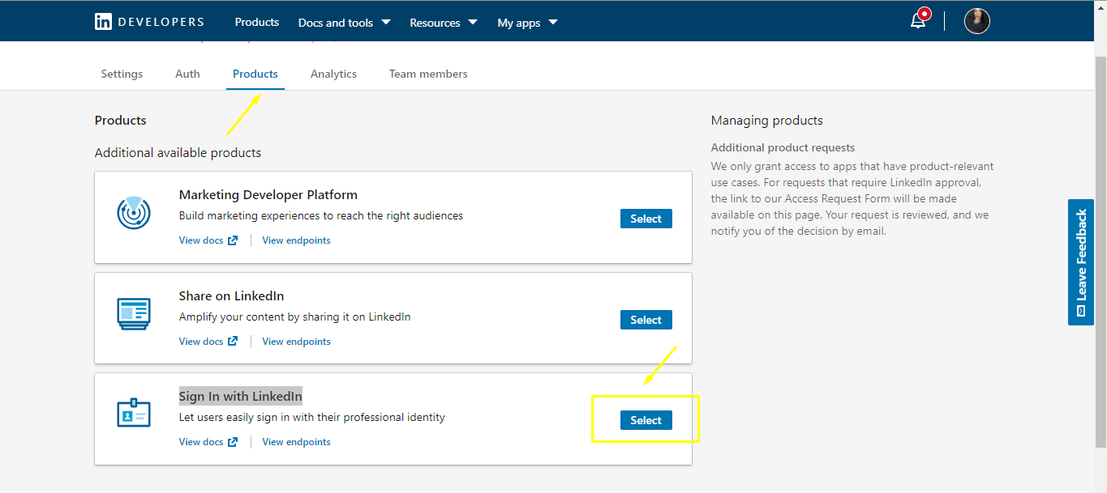
Task: Click external link icon beside Share View docs
Action: point(233,342)
